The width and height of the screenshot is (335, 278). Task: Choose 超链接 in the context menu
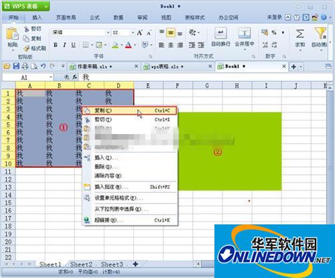[x=129, y=220]
